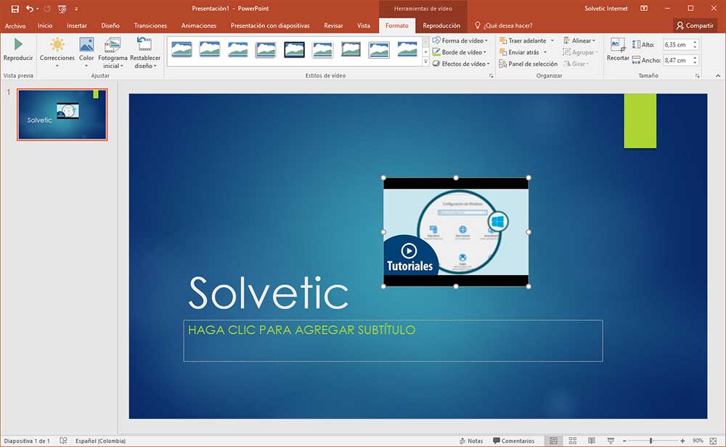Open Presentación con diapositivas tab
This screenshot has height=447, width=726.
pyautogui.click(x=270, y=25)
